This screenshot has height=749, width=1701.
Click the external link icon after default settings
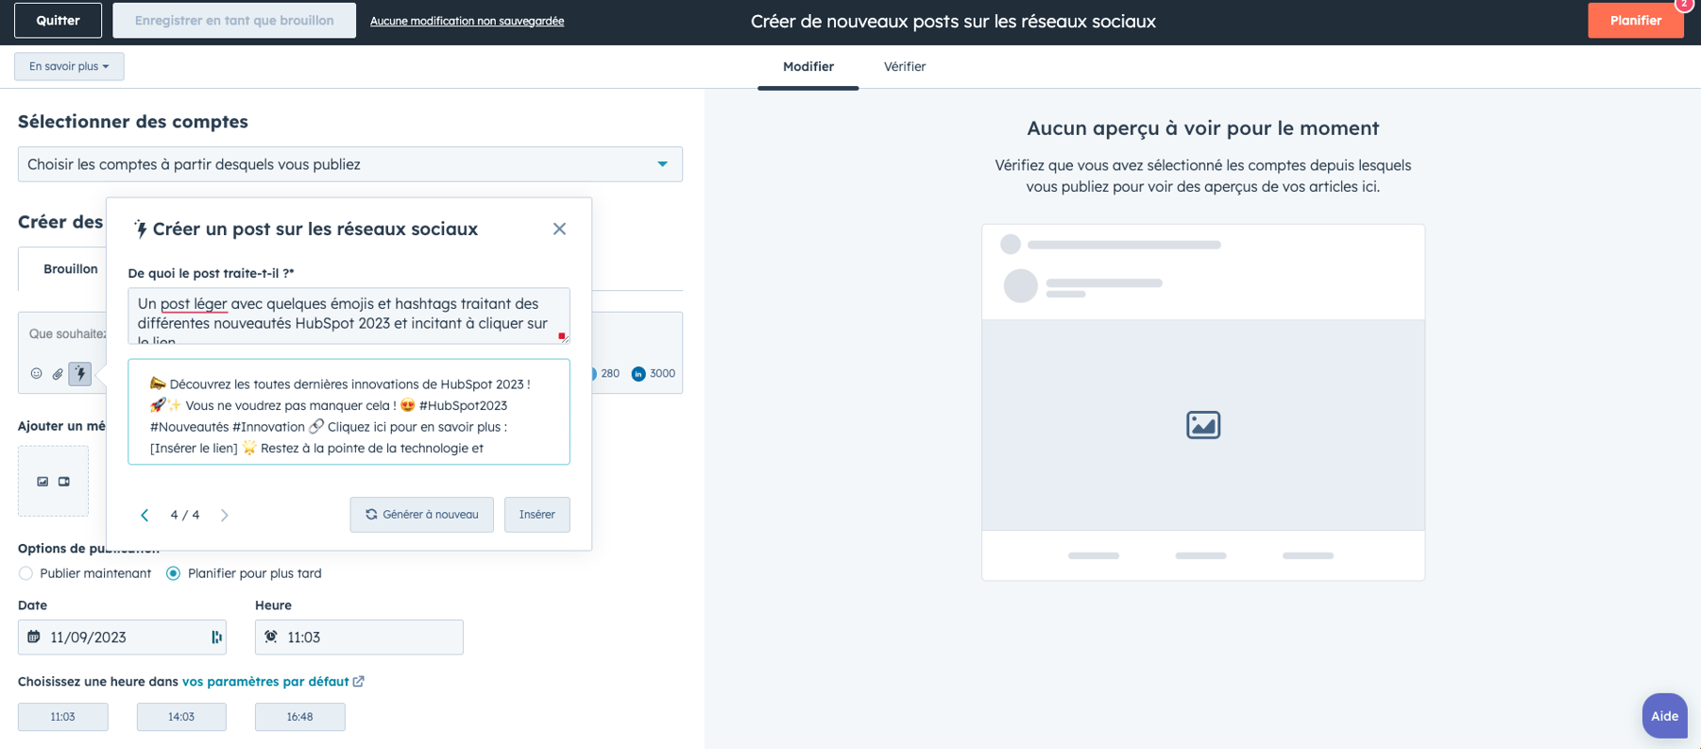(x=359, y=682)
